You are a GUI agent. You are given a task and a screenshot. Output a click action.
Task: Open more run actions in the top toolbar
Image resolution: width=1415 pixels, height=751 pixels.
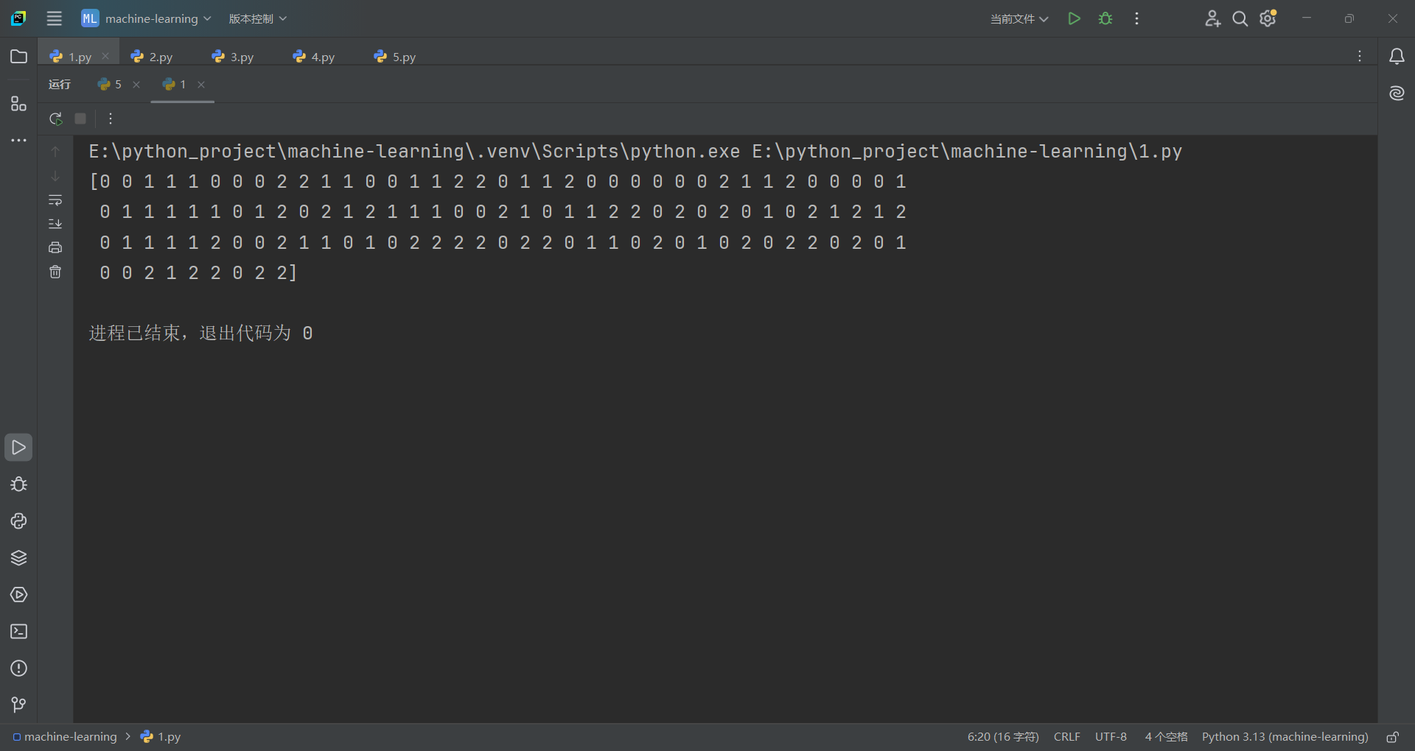click(1137, 18)
